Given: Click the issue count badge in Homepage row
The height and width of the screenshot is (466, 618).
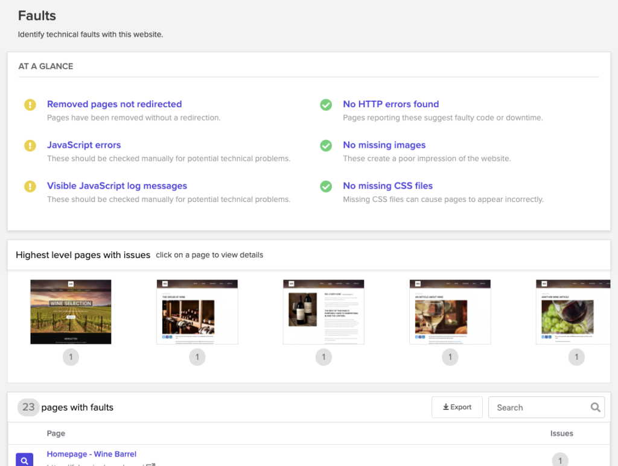Looking at the screenshot, I should [x=560, y=460].
